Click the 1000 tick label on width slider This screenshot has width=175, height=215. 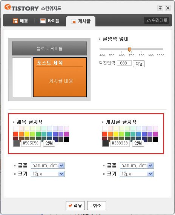coord(161,55)
